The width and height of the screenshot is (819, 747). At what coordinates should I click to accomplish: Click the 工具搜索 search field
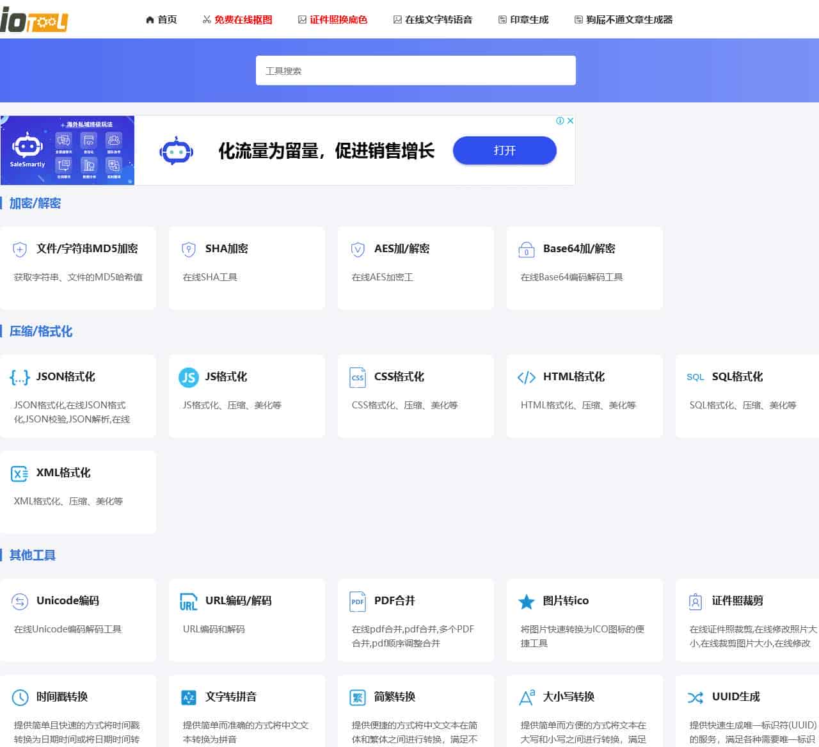click(415, 70)
